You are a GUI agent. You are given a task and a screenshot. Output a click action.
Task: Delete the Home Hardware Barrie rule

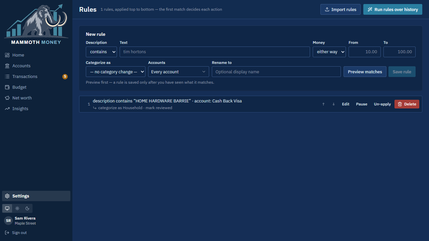tap(407, 104)
